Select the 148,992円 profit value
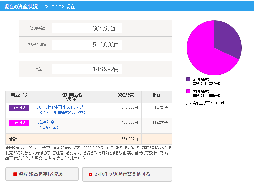 click(x=106, y=69)
